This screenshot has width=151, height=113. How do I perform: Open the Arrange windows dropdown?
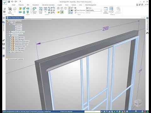pos(111,13)
